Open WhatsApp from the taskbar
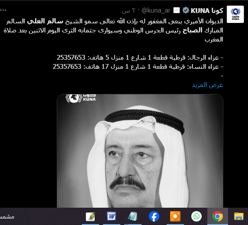The image size is (248, 225). click(196, 216)
